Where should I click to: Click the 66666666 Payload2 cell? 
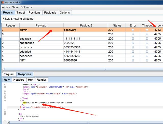(86, 60)
